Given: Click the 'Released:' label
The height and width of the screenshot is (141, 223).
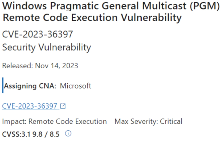Looking at the screenshot, I should click(x=18, y=66).
